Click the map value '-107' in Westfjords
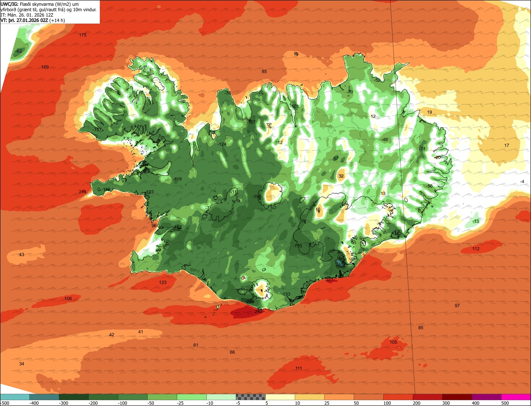The height and width of the screenshot is (406, 531). tap(97, 130)
